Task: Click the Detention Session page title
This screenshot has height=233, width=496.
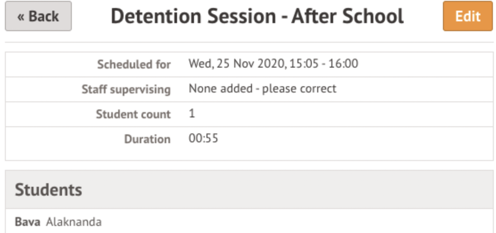Action: point(257,16)
